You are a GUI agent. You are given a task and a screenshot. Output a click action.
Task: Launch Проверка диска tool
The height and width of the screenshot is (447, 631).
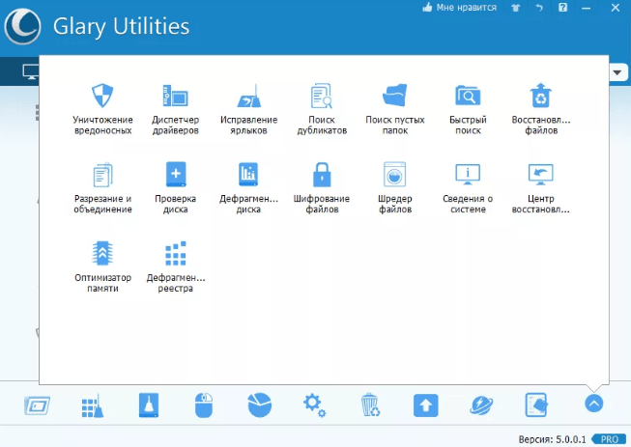176,187
